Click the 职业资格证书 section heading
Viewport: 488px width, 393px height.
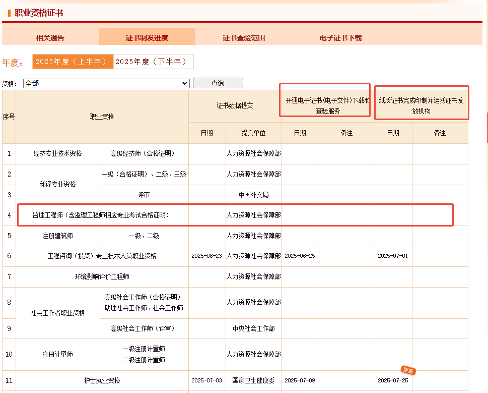click(39, 13)
